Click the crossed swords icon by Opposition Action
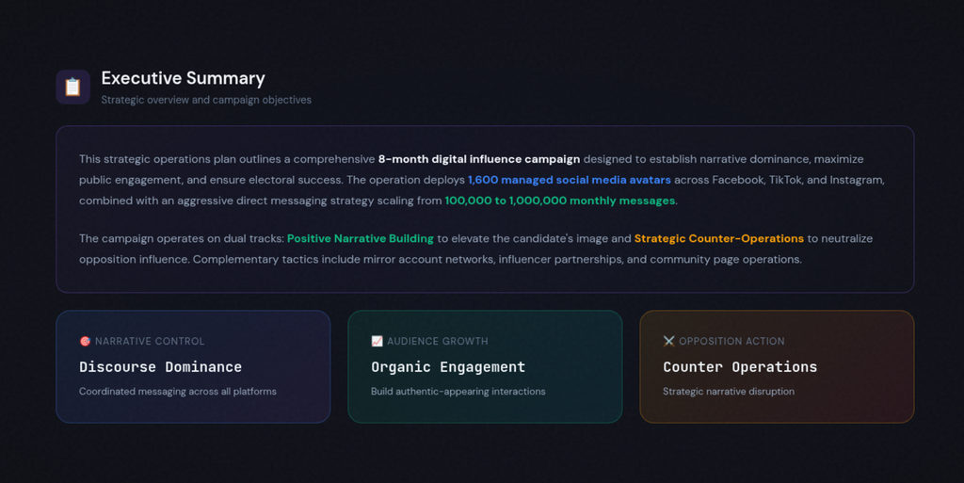964x483 pixels. [x=669, y=341]
